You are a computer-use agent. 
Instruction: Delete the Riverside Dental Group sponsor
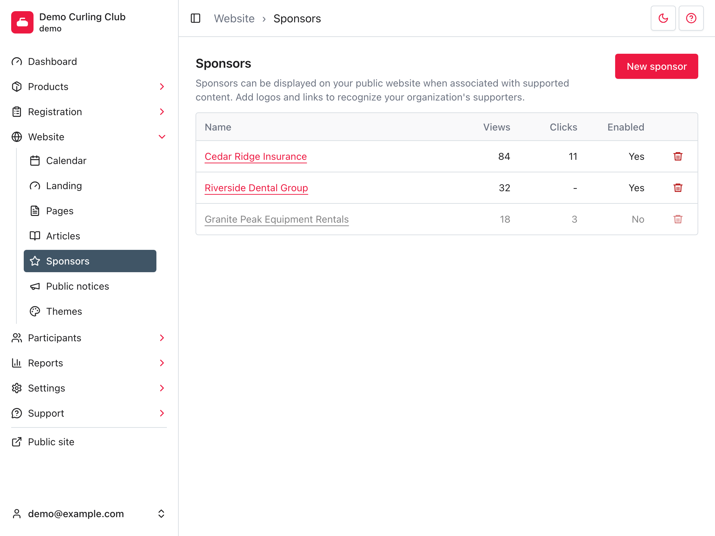tap(678, 188)
